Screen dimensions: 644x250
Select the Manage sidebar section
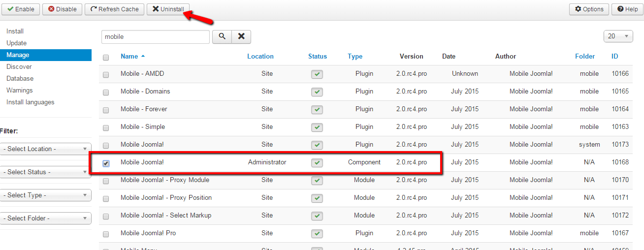[45, 55]
